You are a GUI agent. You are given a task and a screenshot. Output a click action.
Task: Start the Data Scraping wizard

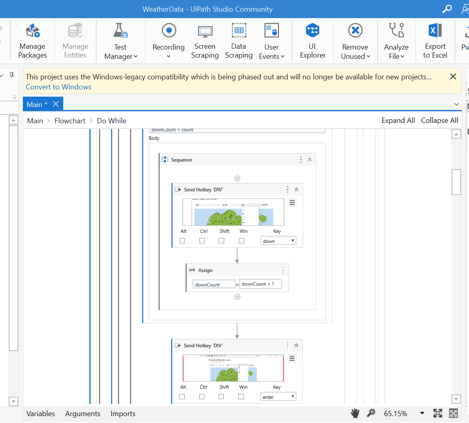tap(239, 40)
